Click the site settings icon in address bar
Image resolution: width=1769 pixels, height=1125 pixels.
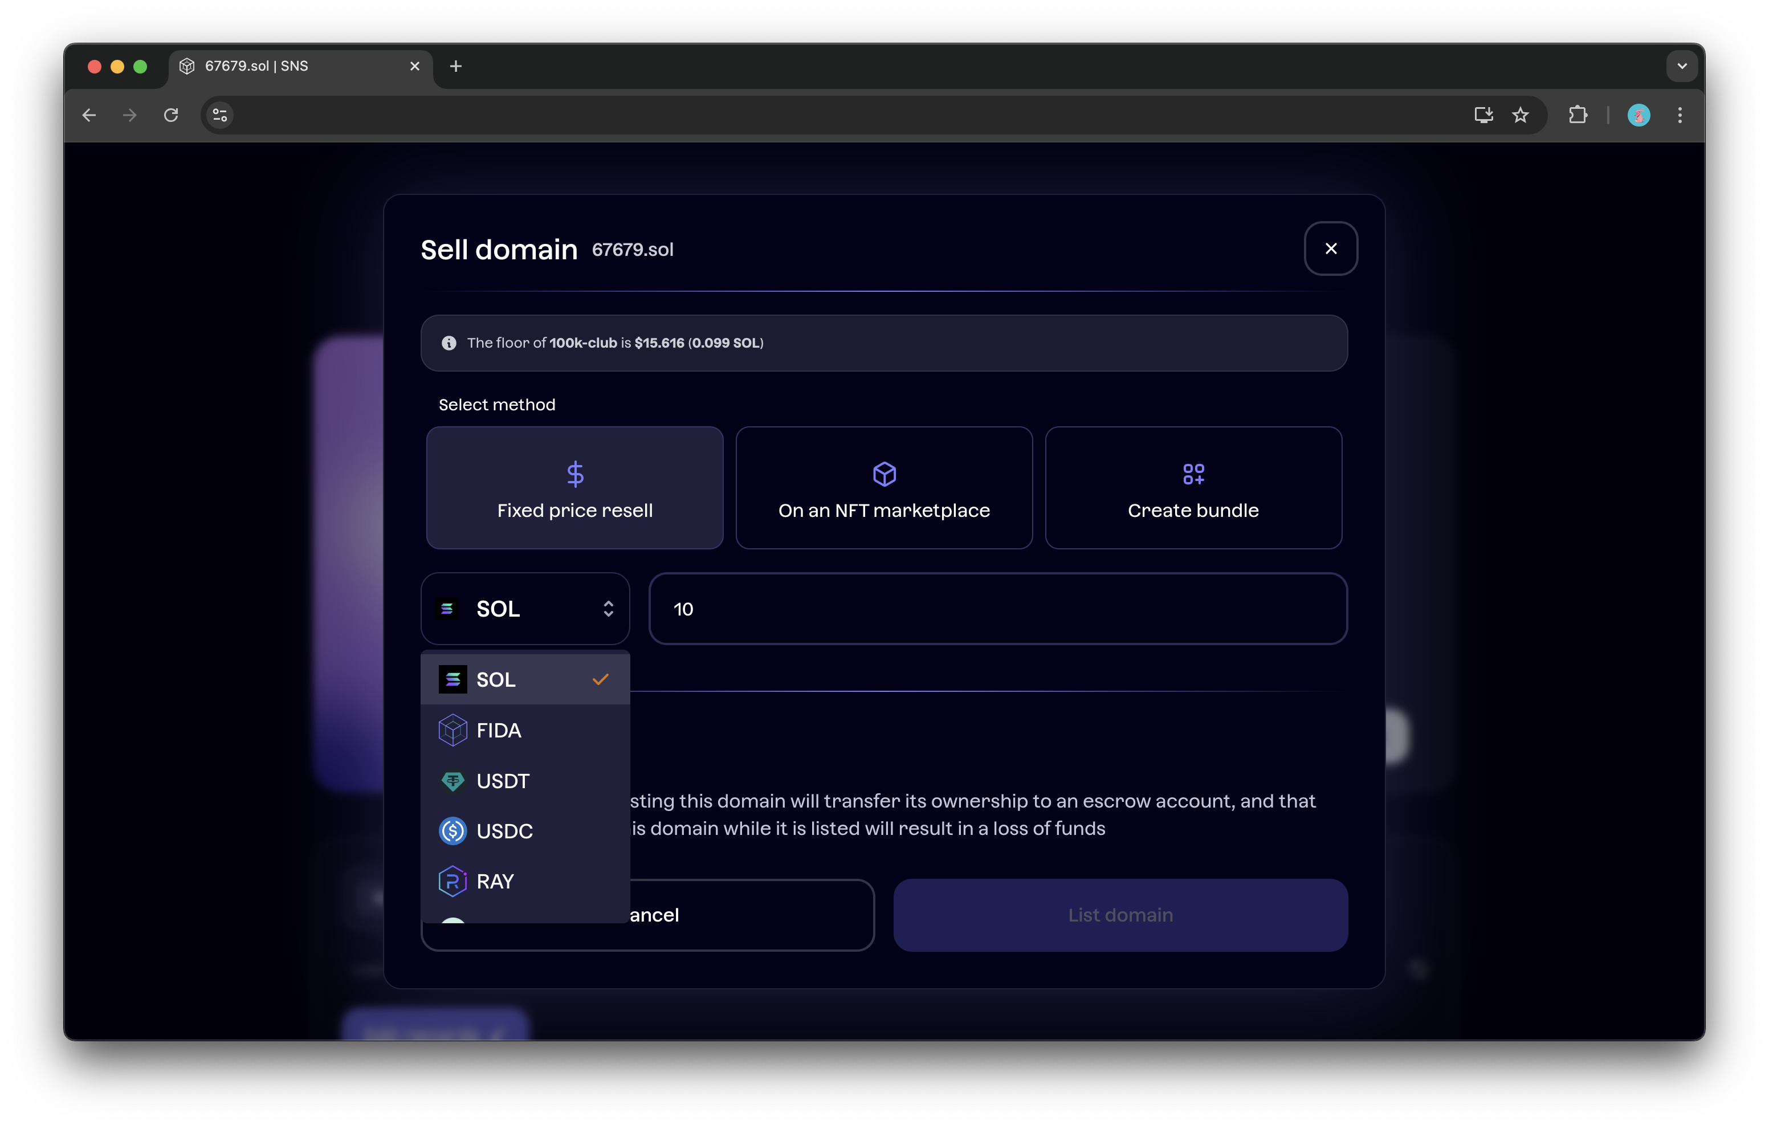click(219, 115)
